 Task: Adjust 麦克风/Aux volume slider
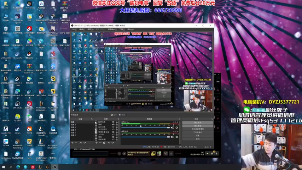[x=146, y=128]
